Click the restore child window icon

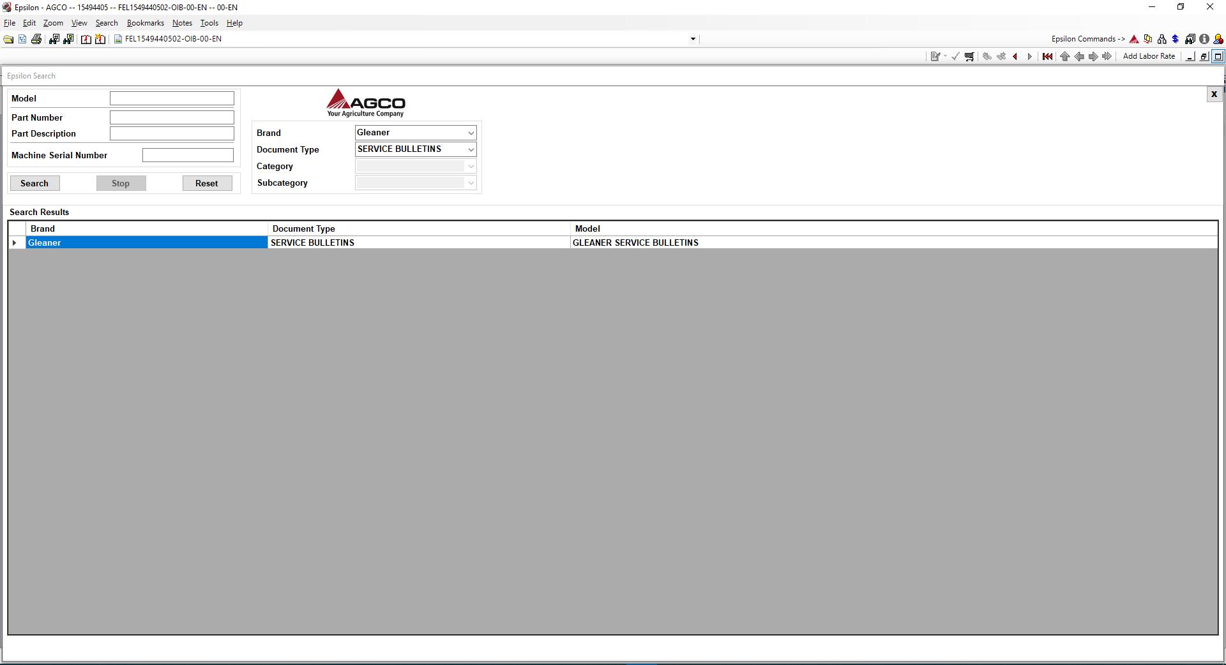[1204, 56]
